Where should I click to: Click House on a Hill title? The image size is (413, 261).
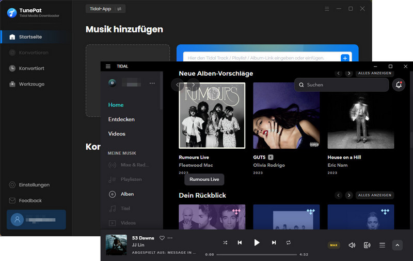344,158
